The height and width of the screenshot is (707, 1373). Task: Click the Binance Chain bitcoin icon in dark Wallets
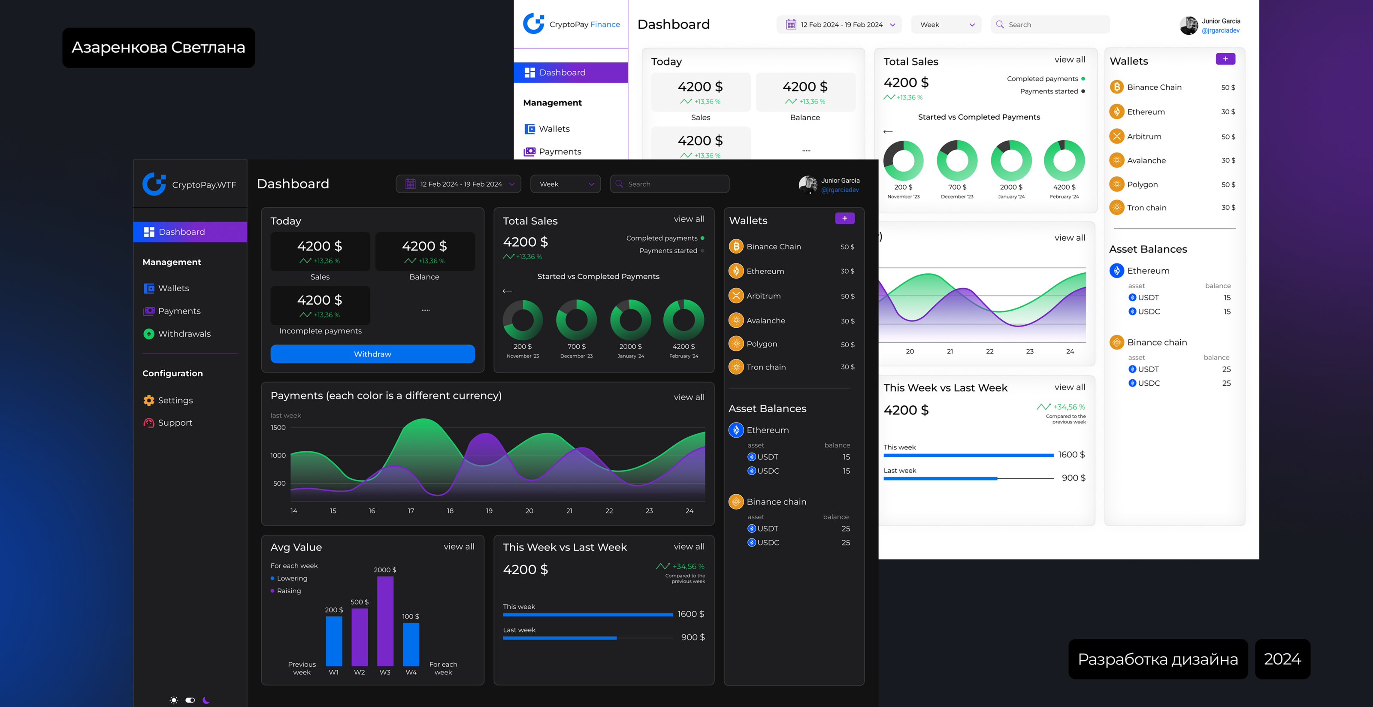736,246
